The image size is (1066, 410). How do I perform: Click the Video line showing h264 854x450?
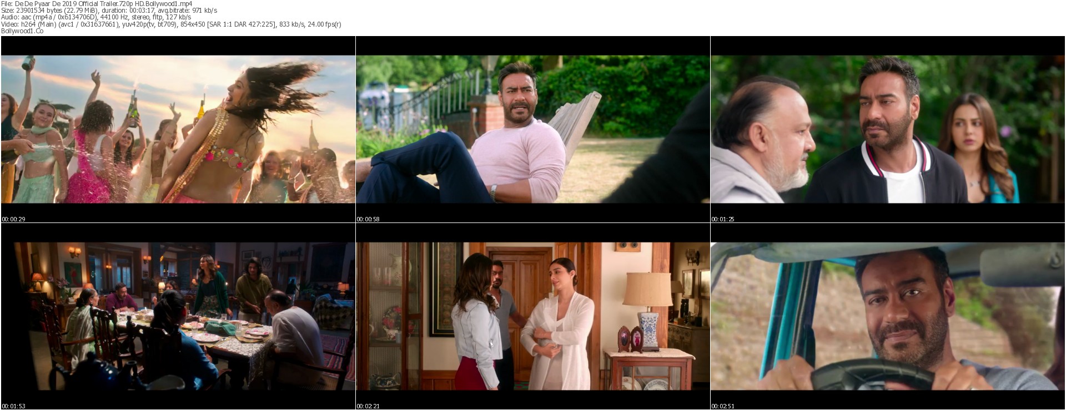pos(171,24)
